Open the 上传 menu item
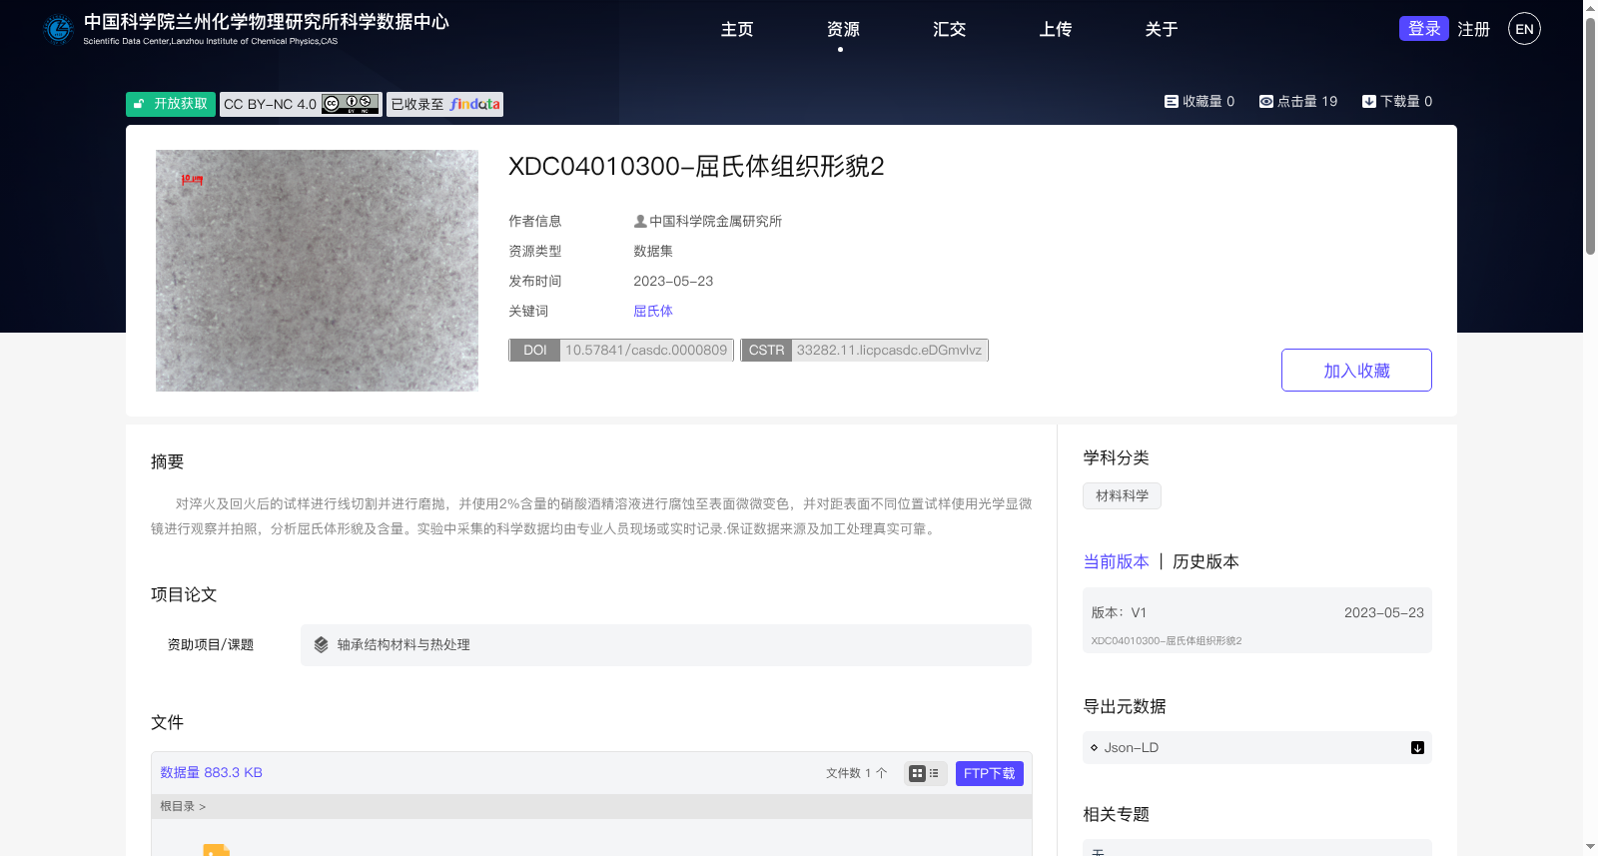The width and height of the screenshot is (1598, 856). pos(1055,29)
